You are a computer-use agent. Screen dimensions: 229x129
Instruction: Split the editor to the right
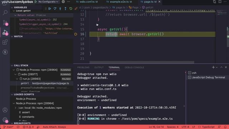(x=220, y=2)
